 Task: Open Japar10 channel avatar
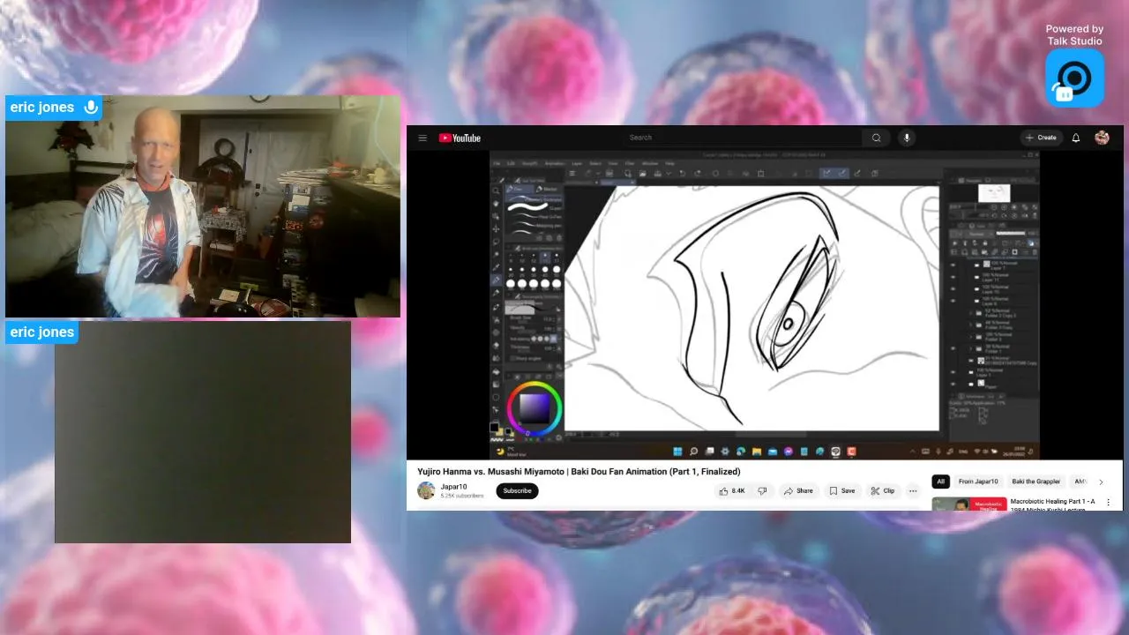click(x=426, y=490)
